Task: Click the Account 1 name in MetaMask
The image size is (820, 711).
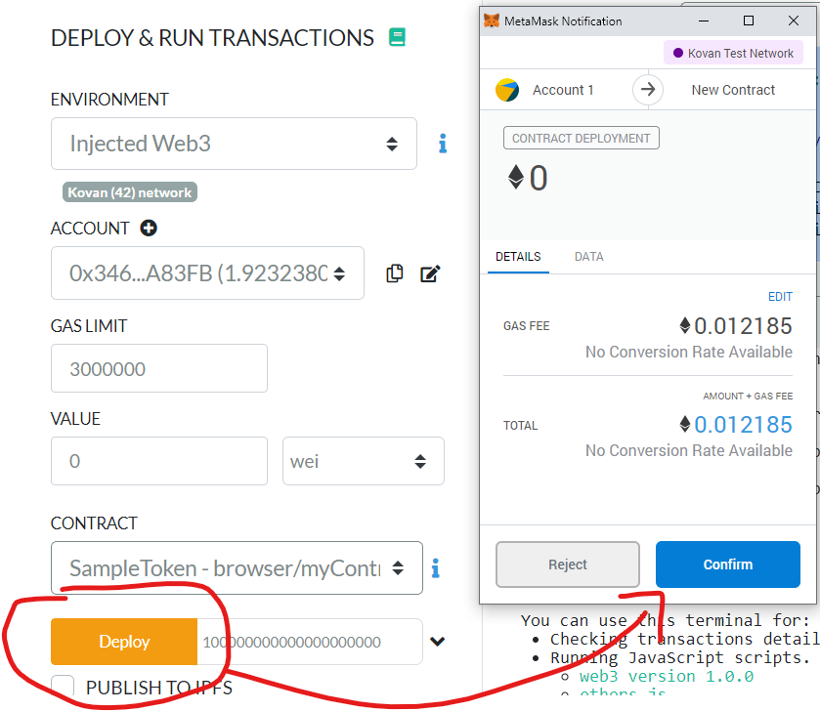Action: tap(563, 90)
